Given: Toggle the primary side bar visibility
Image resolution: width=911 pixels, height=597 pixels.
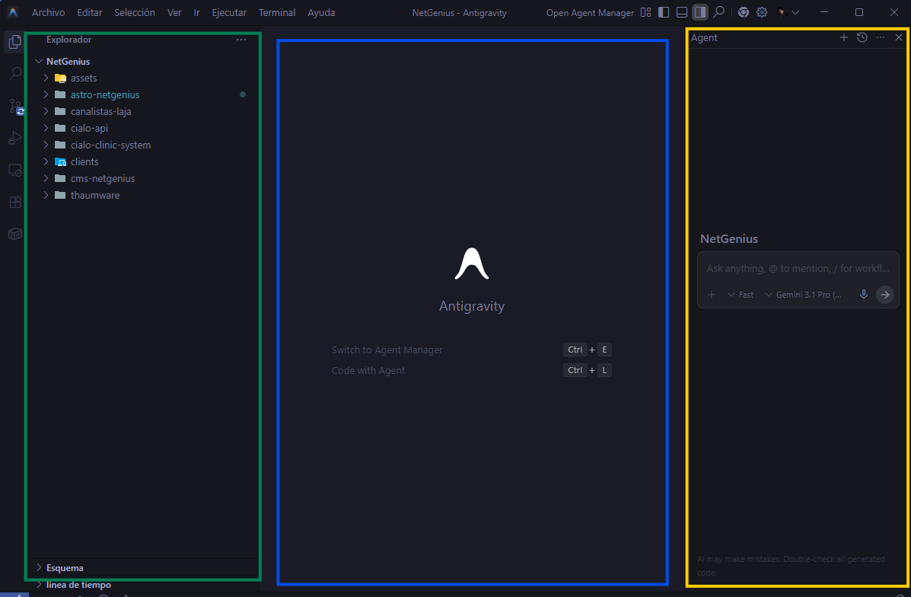Looking at the screenshot, I should pos(664,12).
